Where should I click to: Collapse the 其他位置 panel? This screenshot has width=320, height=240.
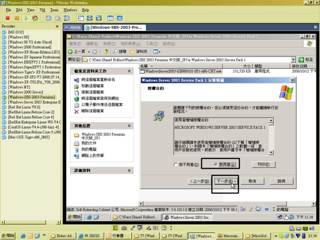click(x=129, y=126)
